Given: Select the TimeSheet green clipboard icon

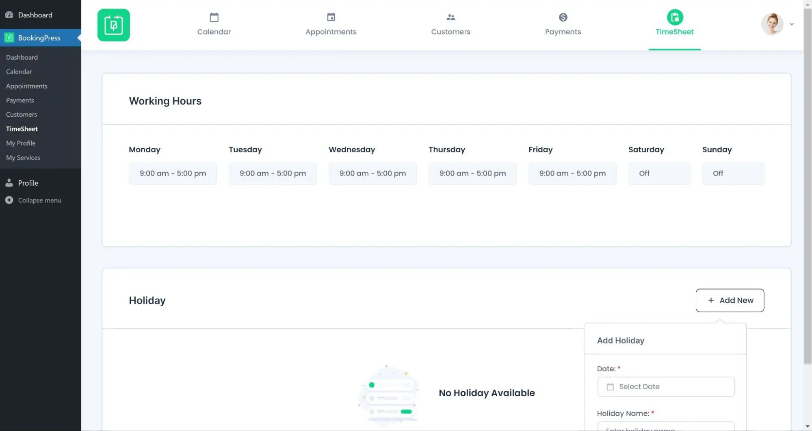Looking at the screenshot, I should click(675, 17).
